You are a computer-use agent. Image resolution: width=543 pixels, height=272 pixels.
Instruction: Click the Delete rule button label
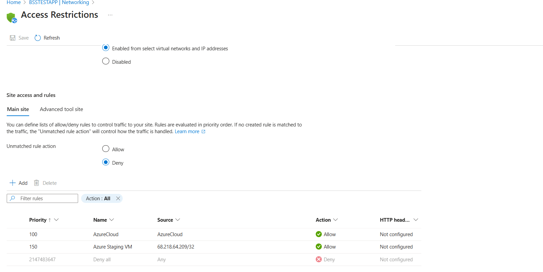(x=50, y=183)
